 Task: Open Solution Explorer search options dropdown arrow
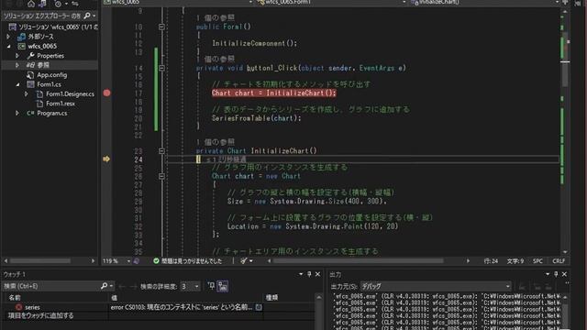pos(94,16)
